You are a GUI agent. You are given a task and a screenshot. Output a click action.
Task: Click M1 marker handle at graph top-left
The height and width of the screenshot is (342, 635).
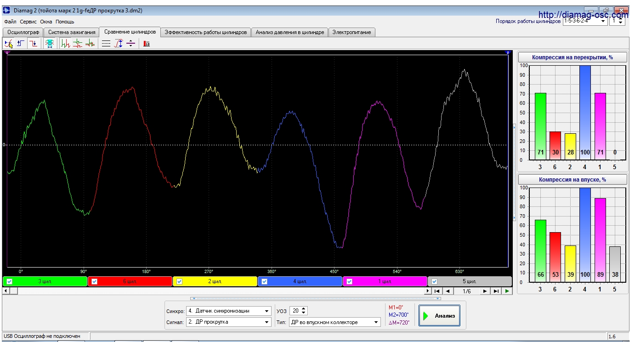pyautogui.click(x=6, y=53)
